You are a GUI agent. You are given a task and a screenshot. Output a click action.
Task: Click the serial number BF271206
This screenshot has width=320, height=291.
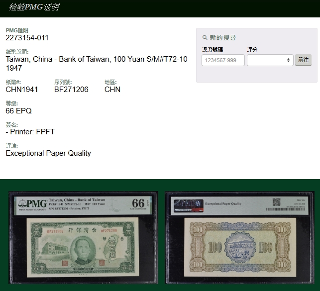tap(71, 90)
